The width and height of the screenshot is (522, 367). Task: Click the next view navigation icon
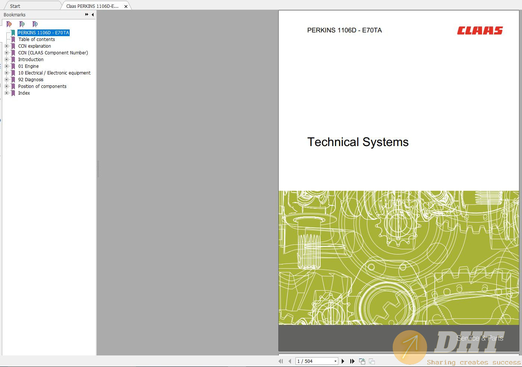(x=371, y=361)
